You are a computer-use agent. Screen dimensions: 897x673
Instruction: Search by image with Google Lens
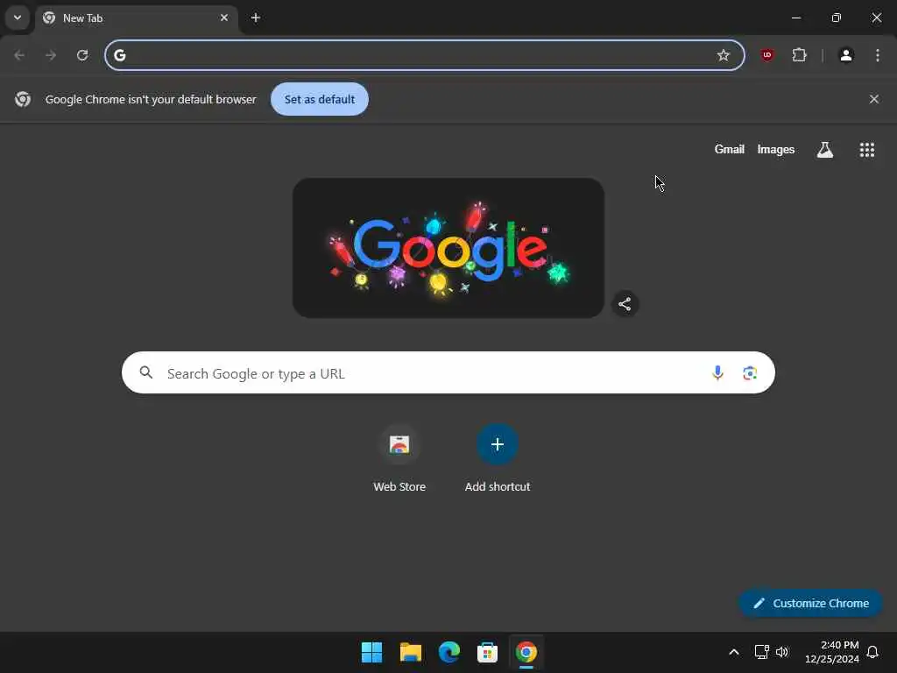[750, 373]
